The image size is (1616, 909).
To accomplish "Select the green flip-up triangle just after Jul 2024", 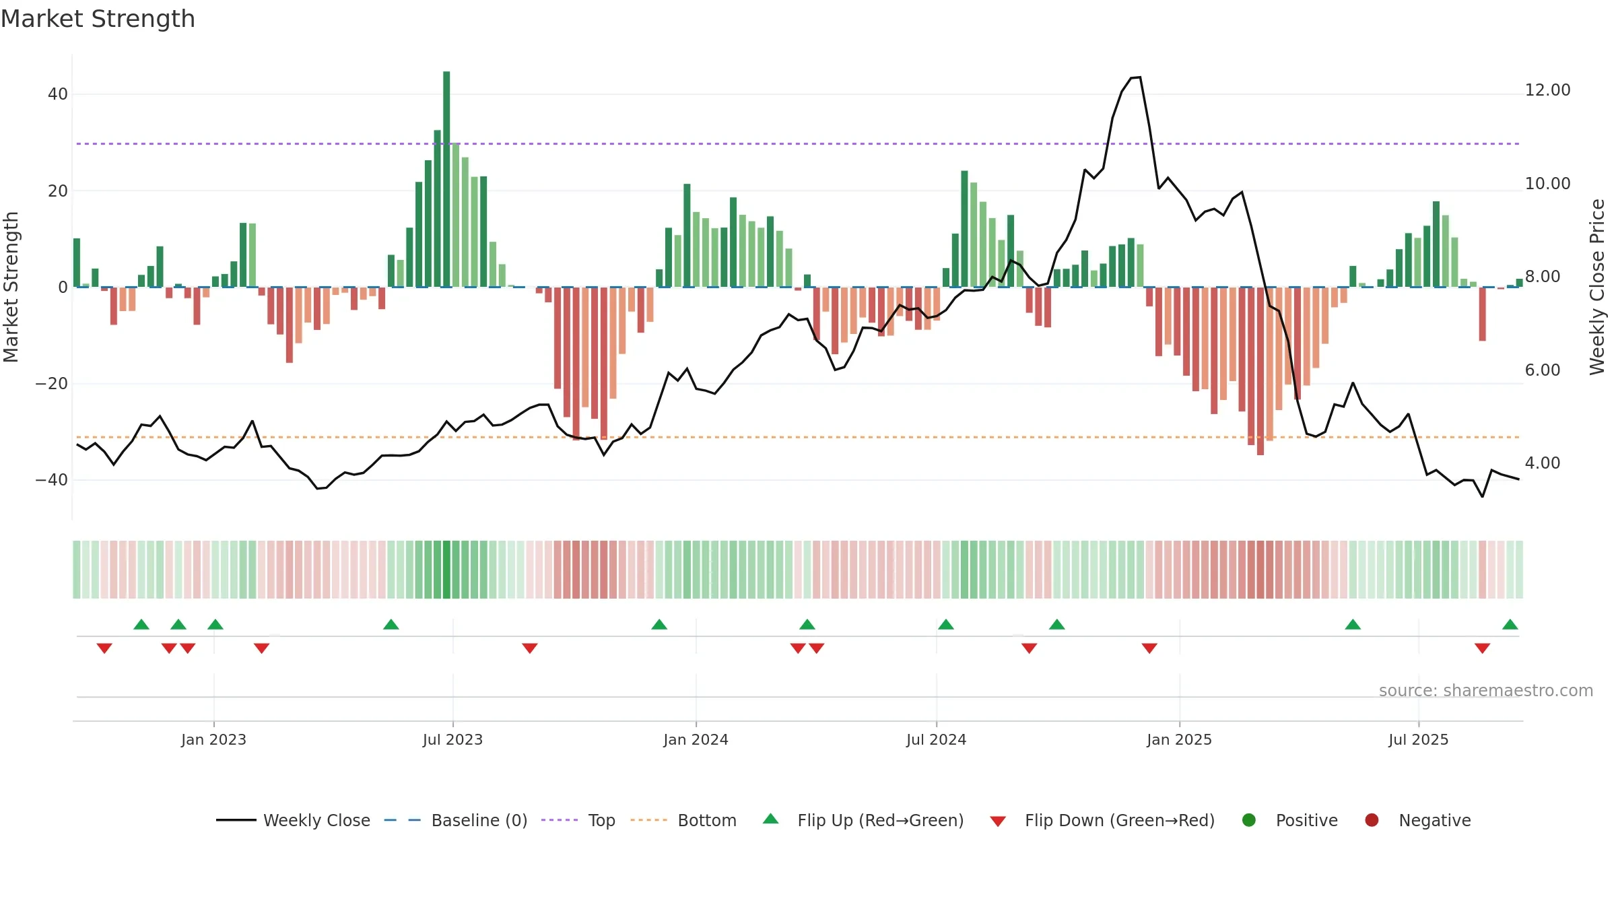I will point(946,624).
